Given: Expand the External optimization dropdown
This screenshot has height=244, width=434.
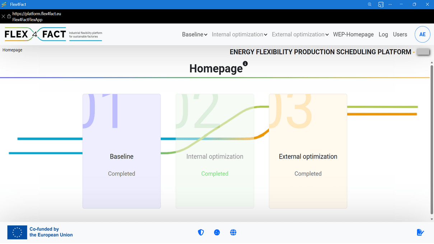Looking at the screenshot, I should (x=300, y=34).
